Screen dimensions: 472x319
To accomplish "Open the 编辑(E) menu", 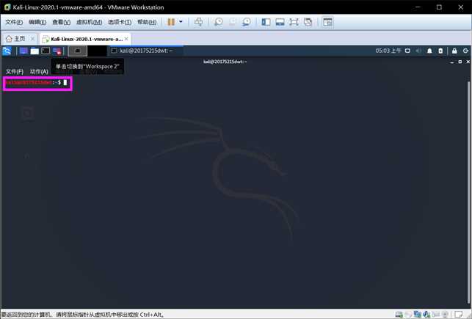I will click(37, 22).
